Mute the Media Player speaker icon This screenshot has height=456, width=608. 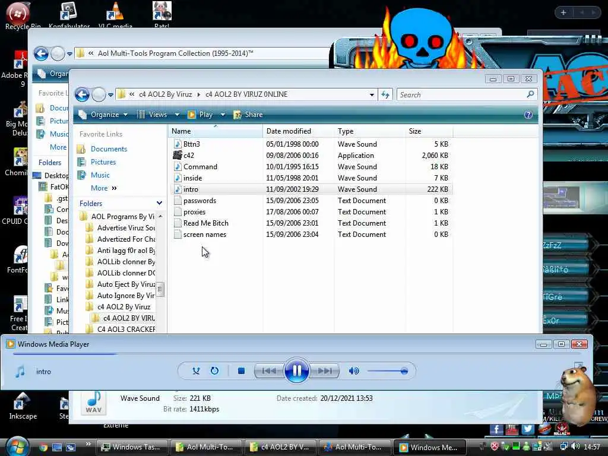click(354, 371)
